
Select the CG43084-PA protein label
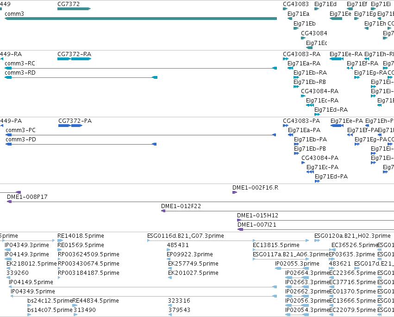click(x=320, y=158)
